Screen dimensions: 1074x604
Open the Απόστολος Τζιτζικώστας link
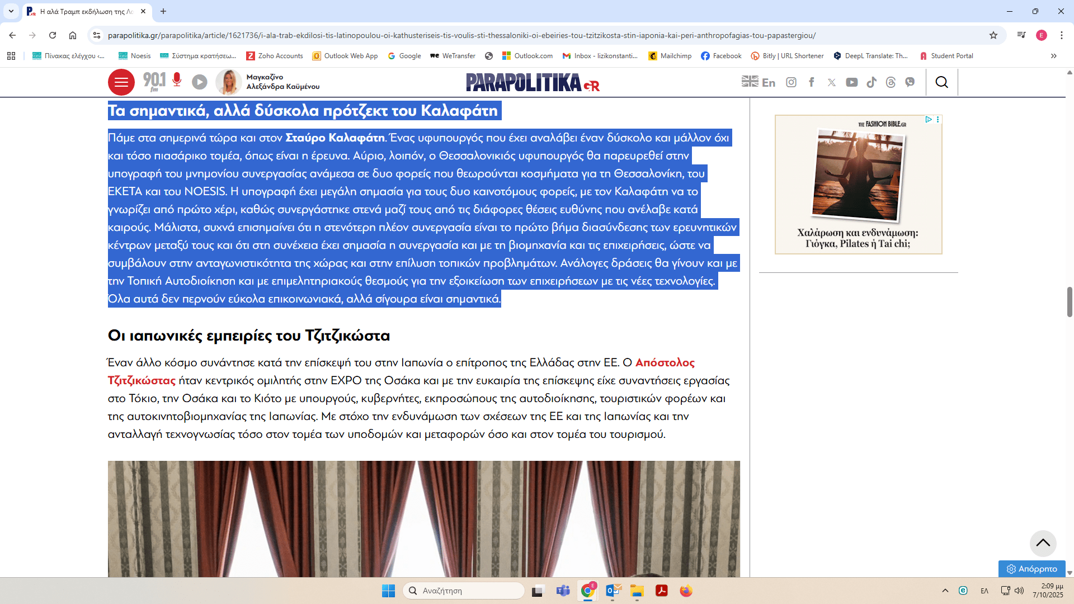[665, 362]
